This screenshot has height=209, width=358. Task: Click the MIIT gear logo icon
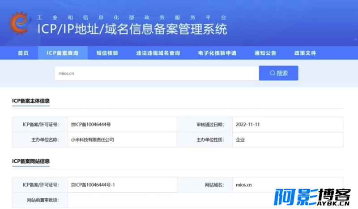tap(19, 23)
